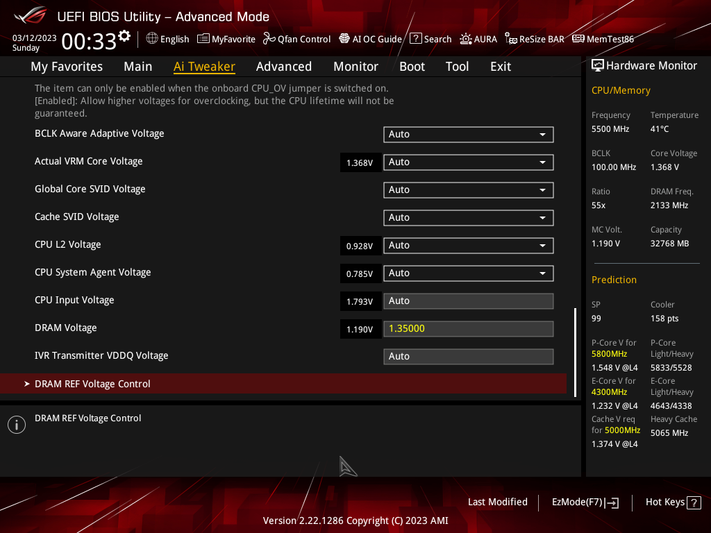Click the 4300MHz E-Core value
Screen dimensions: 711x533
point(609,392)
